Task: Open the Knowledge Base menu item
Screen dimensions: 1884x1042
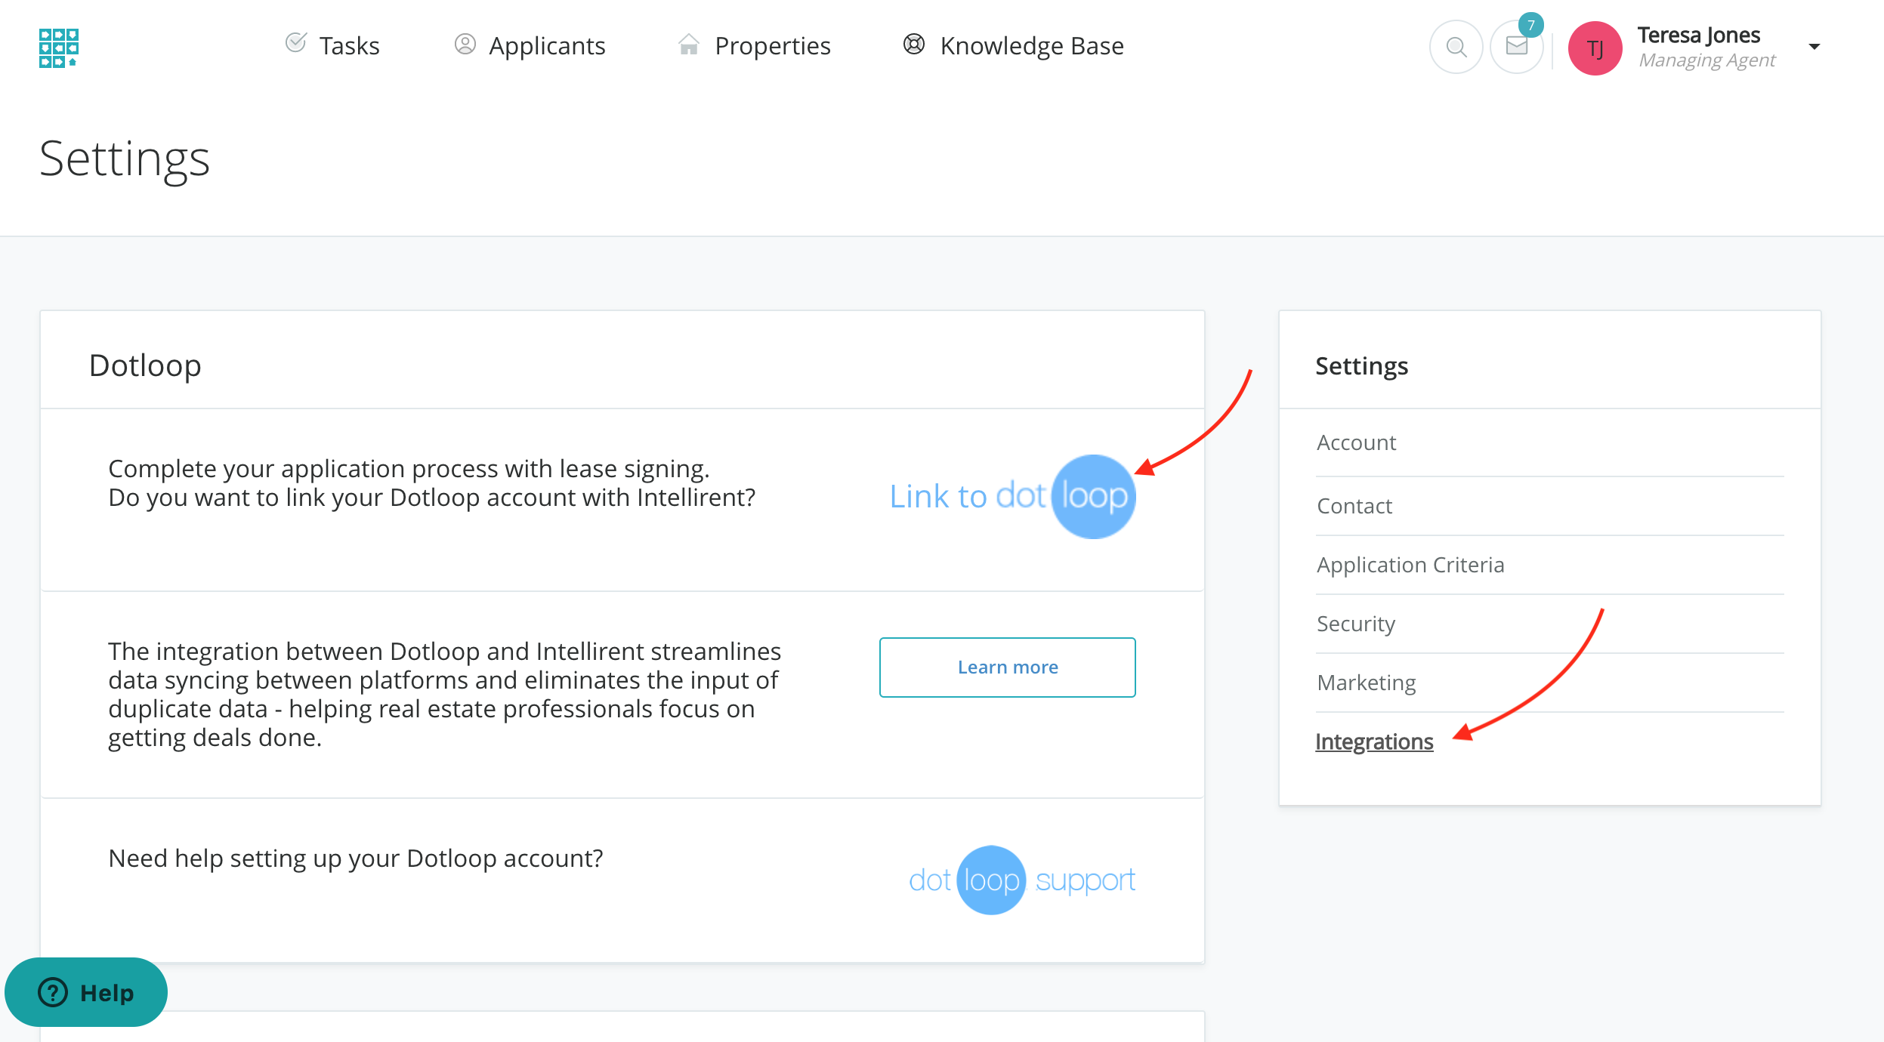Action: [1031, 46]
